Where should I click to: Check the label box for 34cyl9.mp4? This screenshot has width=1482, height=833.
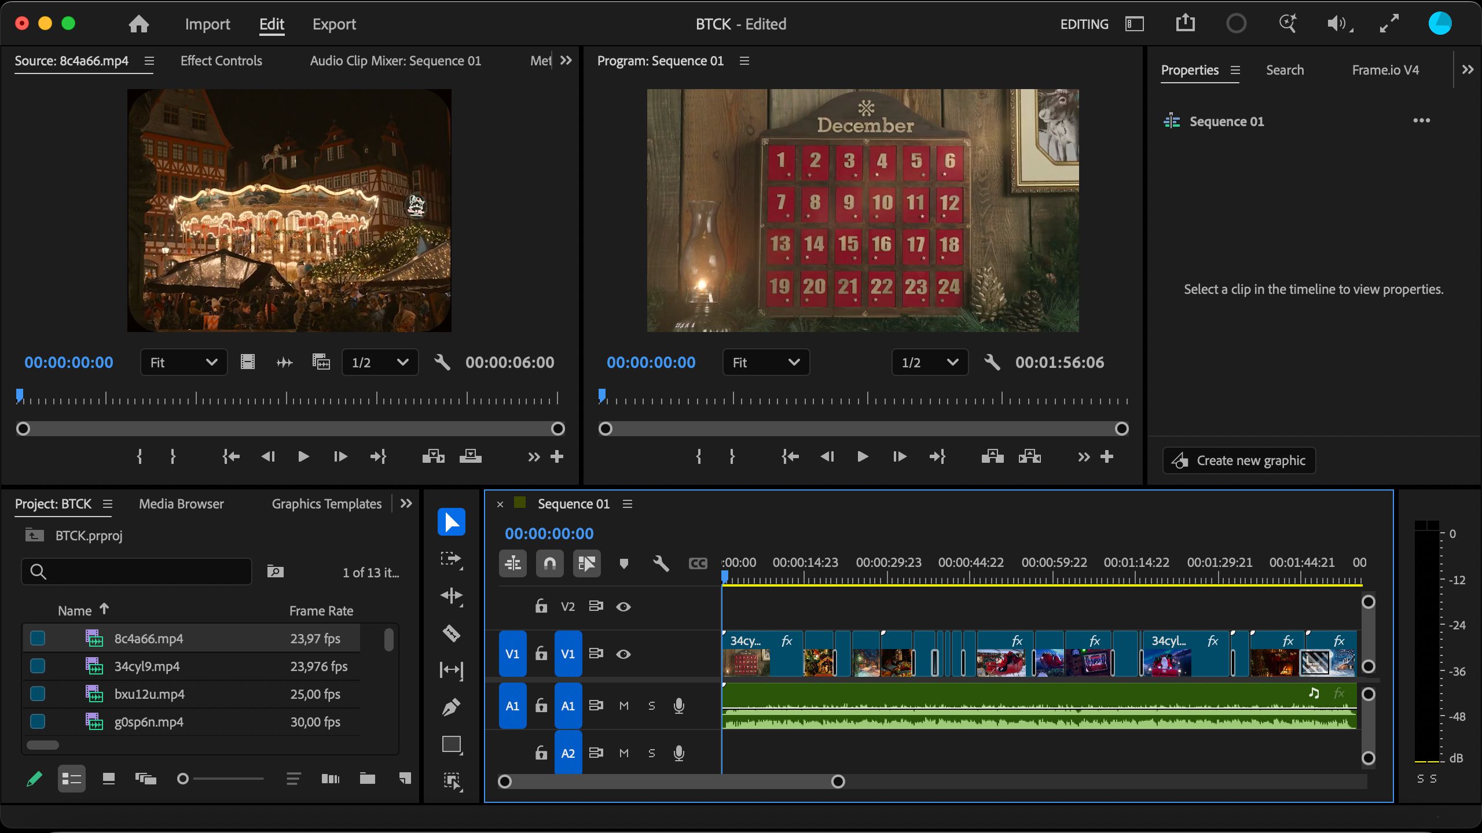click(x=38, y=666)
